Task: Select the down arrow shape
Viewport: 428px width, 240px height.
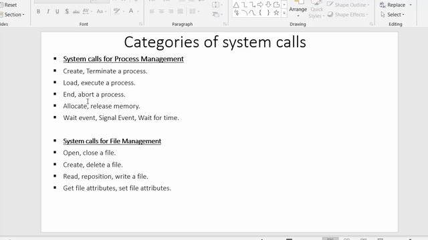Action: 268,5
